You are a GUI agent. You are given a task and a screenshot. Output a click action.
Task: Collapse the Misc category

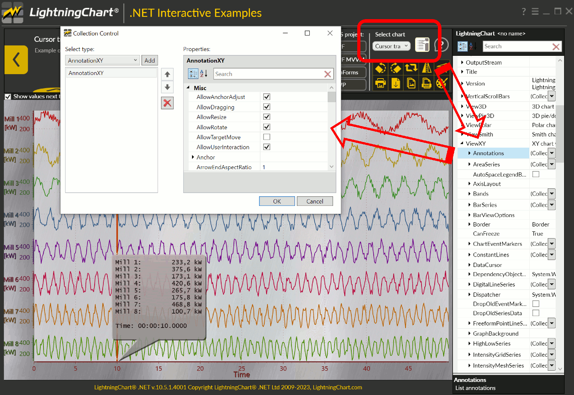coord(188,87)
